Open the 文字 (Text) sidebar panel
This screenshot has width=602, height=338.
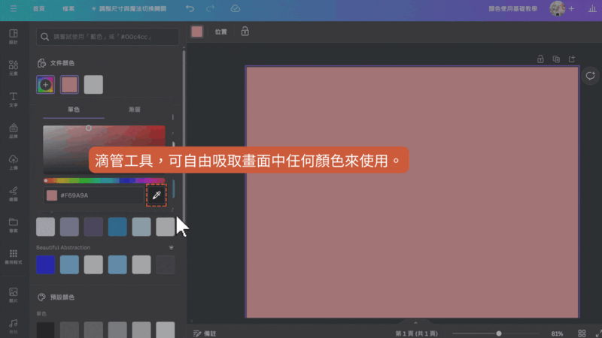coord(14,99)
